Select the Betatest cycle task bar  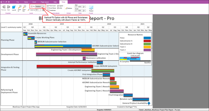tap(141, 99)
